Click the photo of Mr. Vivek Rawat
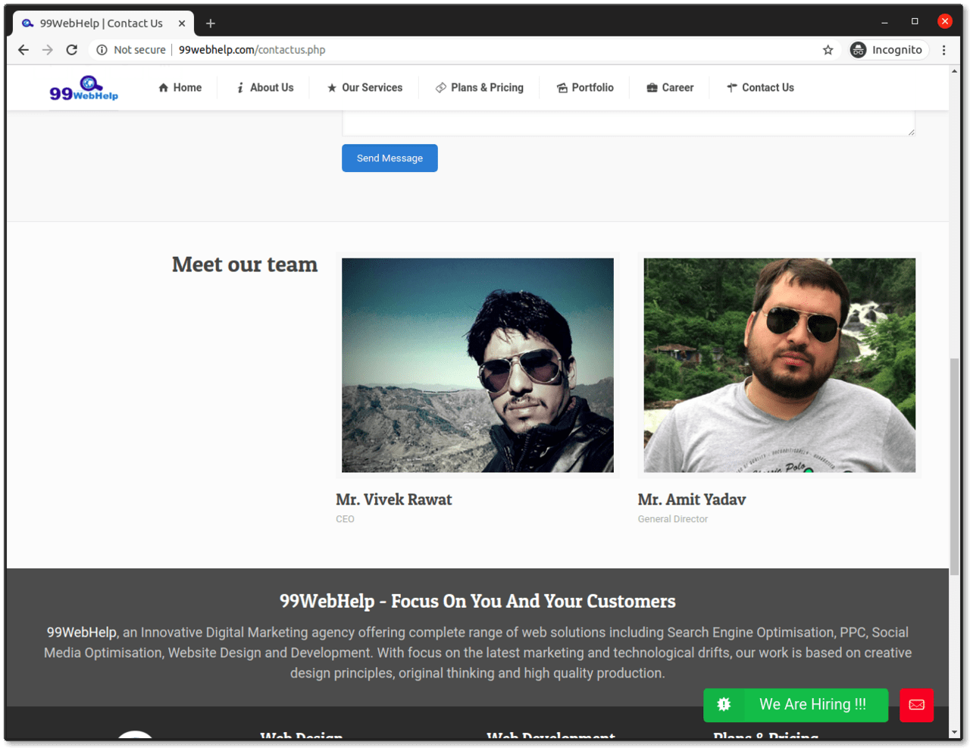The image size is (970, 748). tap(477, 365)
